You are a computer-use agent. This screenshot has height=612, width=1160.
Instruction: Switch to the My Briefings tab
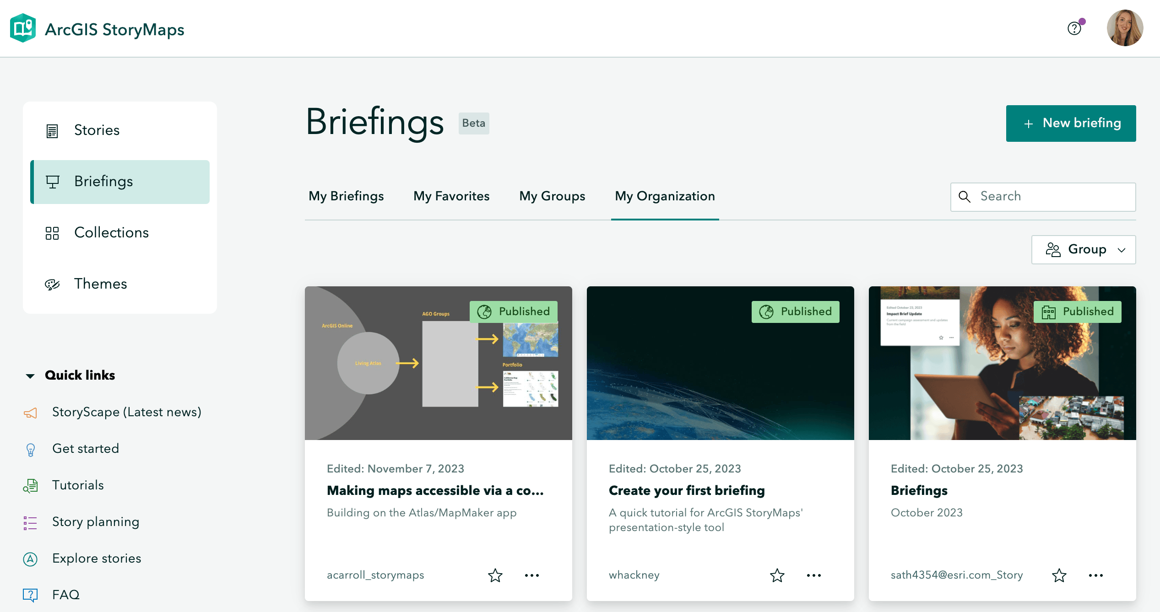point(346,196)
